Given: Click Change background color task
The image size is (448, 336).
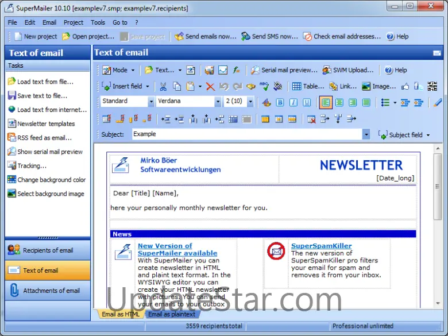Looking at the screenshot, I should 47,180.
